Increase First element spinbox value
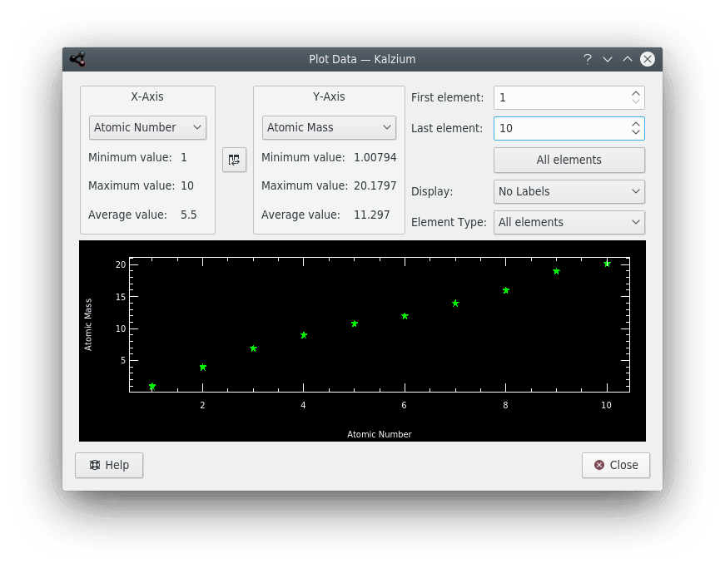This screenshot has width=725, height=568. pyautogui.click(x=636, y=93)
